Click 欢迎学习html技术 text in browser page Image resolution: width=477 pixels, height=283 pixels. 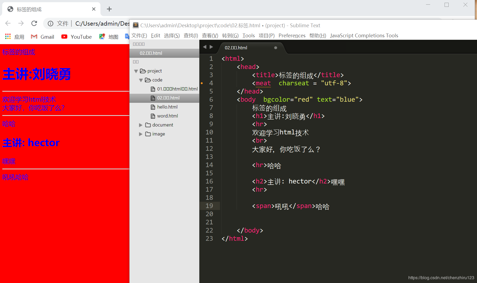pos(29,100)
